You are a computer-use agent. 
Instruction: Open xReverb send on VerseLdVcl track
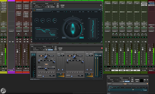tap(18, 13)
